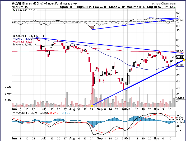The width and height of the screenshot is (186, 141).
Task: Click the shaded oversold RSI area below 30
Action: point(92,27)
